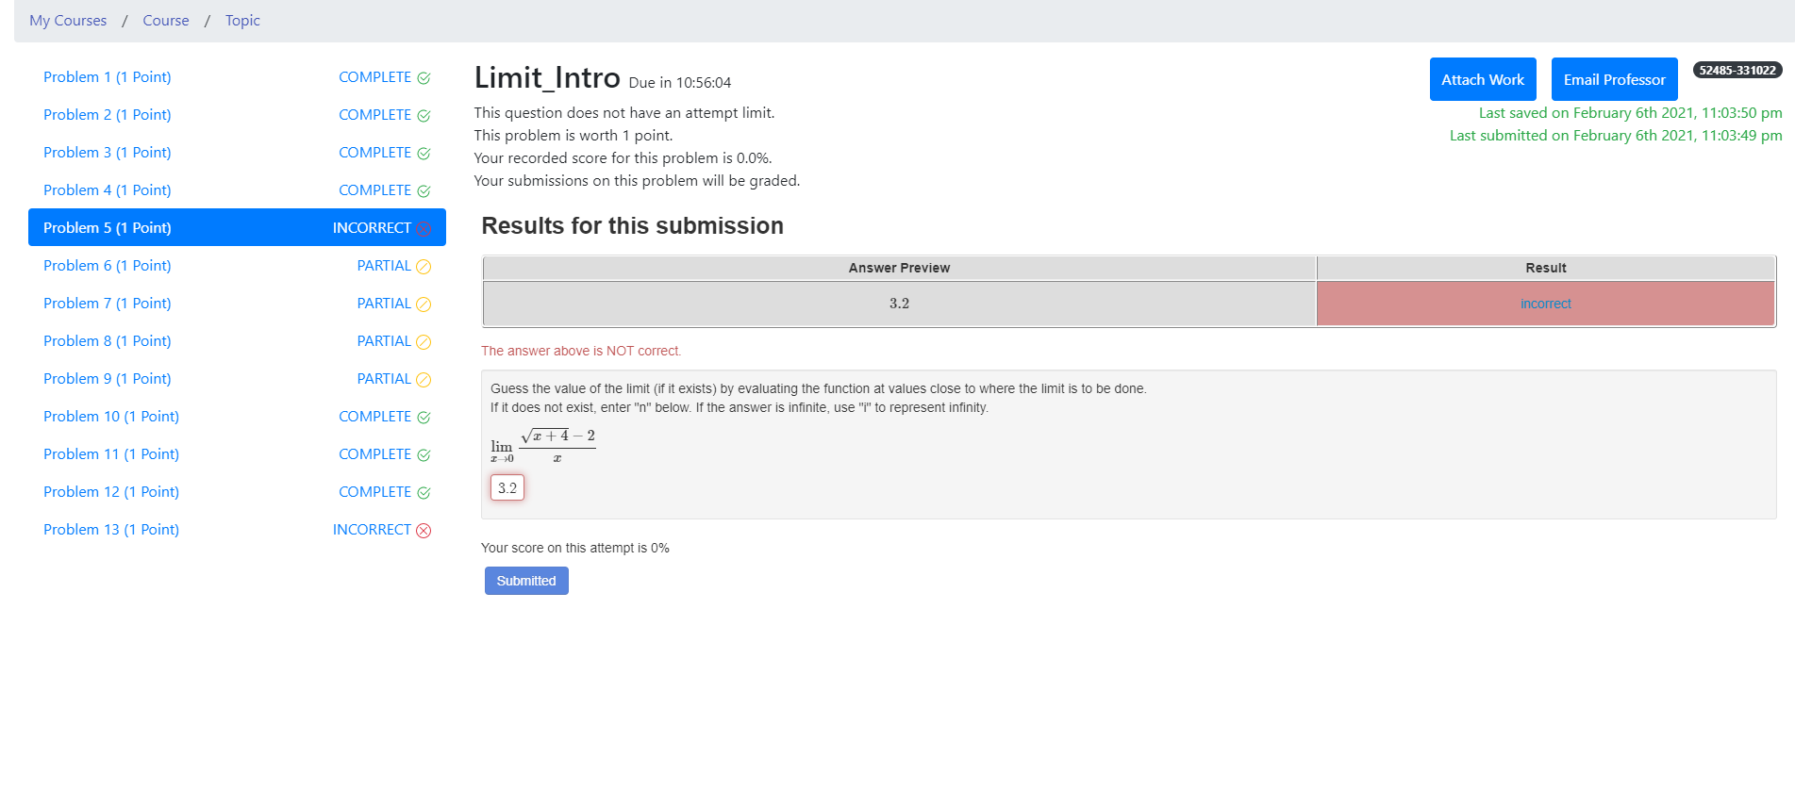1795x790 pixels.
Task: Go to the Course breadcrumb link
Action: [x=166, y=21]
